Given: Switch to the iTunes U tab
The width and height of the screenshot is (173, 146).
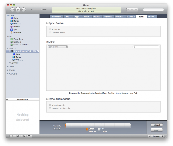Looking at the screenshot, I should 131,17.
